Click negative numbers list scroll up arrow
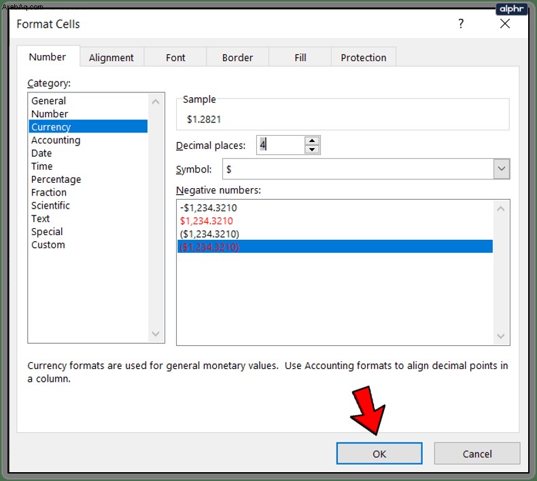537x481 pixels. click(501, 209)
